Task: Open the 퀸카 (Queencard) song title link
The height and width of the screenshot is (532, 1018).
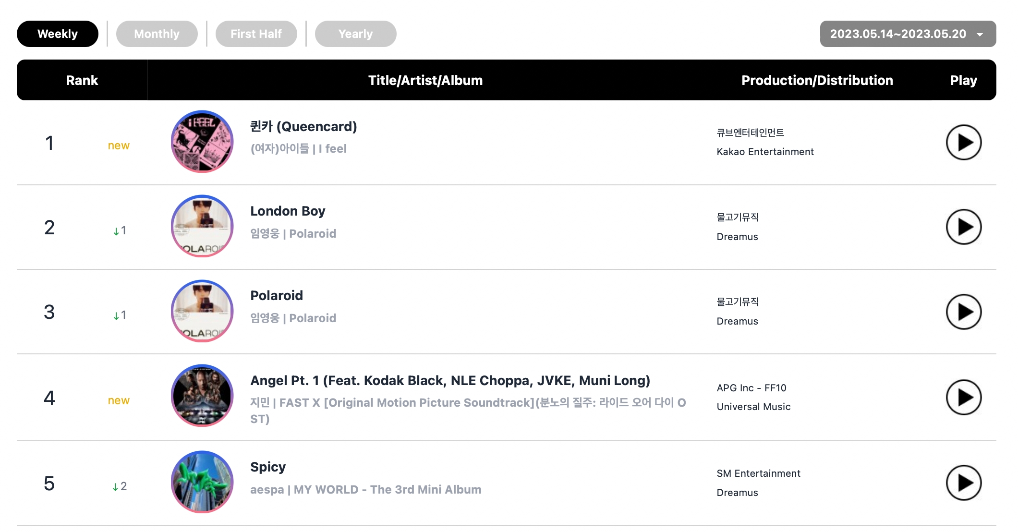Action: [x=303, y=127]
